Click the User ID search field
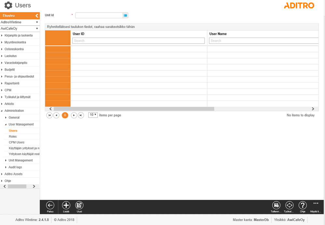Viewport: 325px width, 225px height. 139,41
